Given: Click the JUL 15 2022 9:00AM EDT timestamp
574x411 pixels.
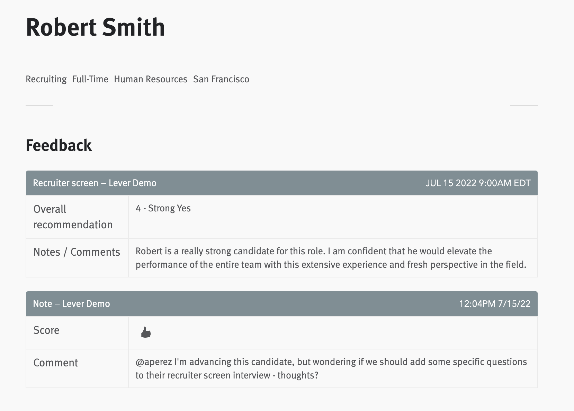Looking at the screenshot, I should coord(478,183).
